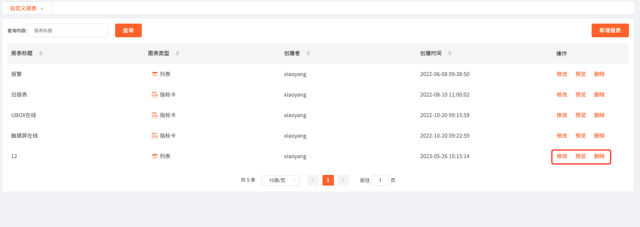Click 修改 for the 旧报表 report

562,95
